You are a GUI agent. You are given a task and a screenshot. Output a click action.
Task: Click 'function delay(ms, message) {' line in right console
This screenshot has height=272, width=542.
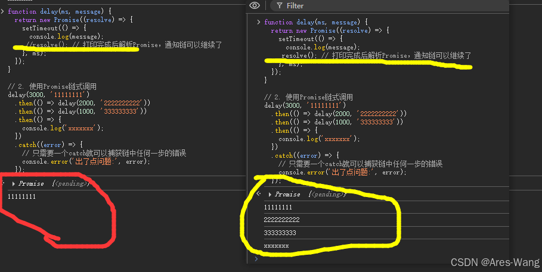pyautogui.click(x=316, y=22)
